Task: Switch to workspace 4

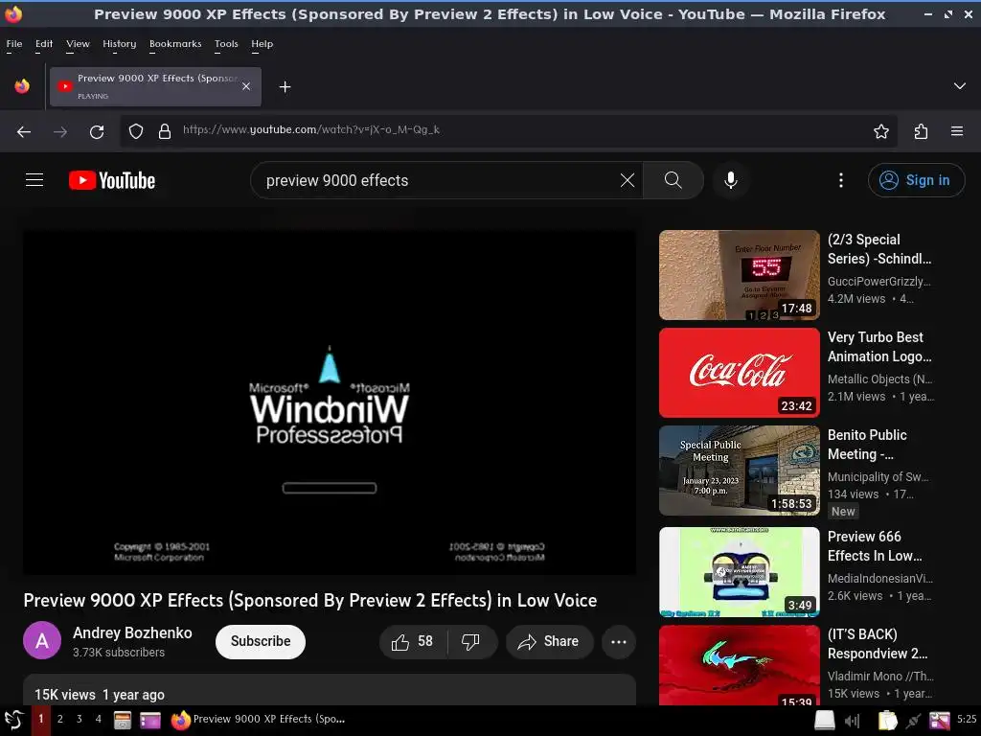Action: (99, 719)
